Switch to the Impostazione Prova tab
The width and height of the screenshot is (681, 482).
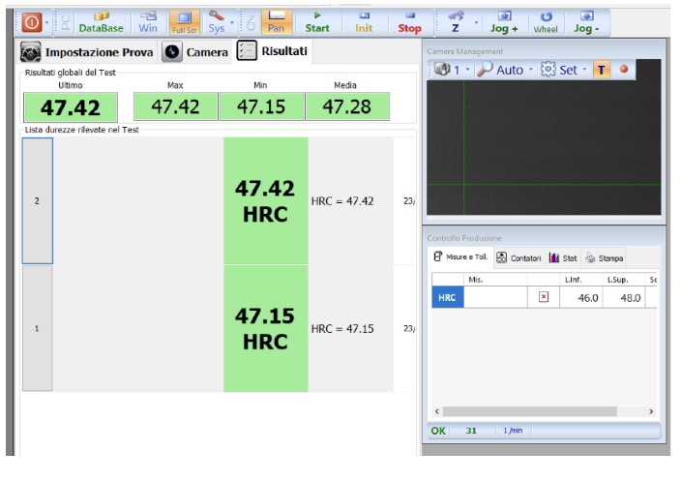coord(86,52)
